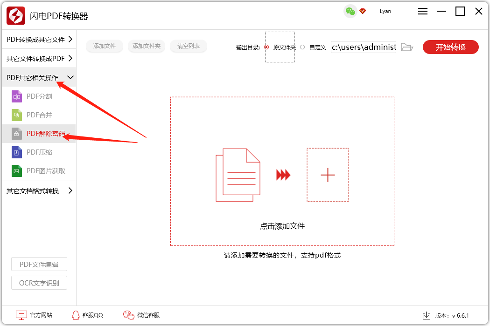This screenshot has height=326, width=490.
Task: Open the OCR文字识别 button
Action: point(39,283)
